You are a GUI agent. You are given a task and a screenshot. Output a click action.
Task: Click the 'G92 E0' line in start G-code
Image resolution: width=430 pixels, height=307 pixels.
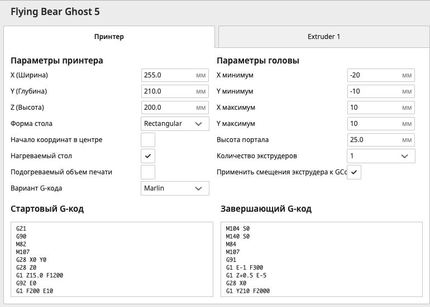[x=26, y=283]
